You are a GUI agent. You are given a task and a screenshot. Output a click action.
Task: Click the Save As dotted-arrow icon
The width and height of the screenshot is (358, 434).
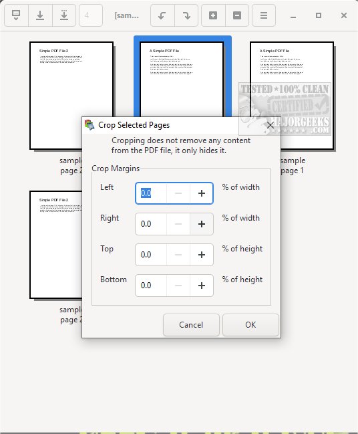tap(64, 15)
